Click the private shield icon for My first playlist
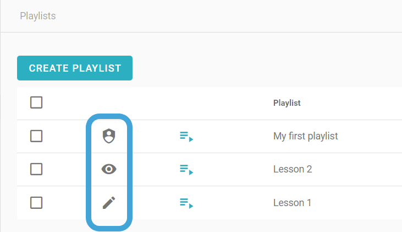 [109, 136]
